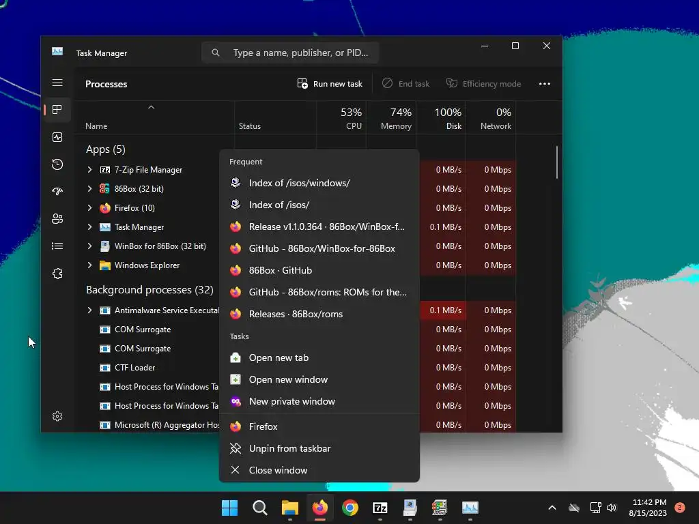Click the Windows Explorer process icon
The width and height of the screenshot is (699, 524).
click(x=104, y=265)
